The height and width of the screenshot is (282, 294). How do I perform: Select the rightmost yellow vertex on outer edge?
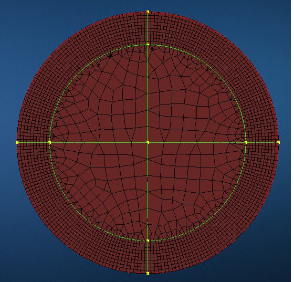[x=278, y=142]
